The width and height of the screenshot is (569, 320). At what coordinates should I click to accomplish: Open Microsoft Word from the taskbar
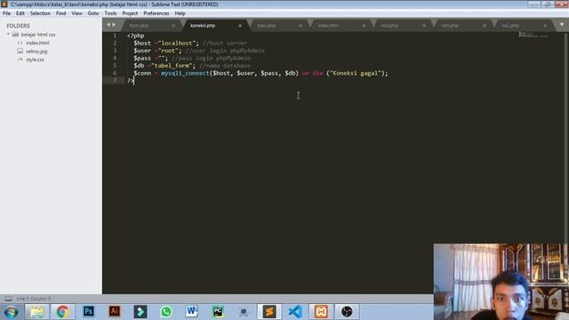coord(192,312)
